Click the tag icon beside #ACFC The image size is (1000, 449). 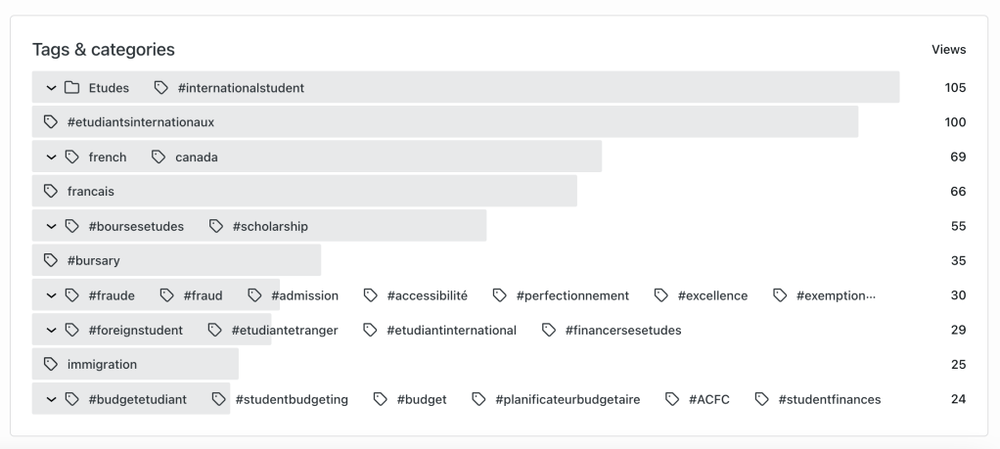click(x=672, y=399)
